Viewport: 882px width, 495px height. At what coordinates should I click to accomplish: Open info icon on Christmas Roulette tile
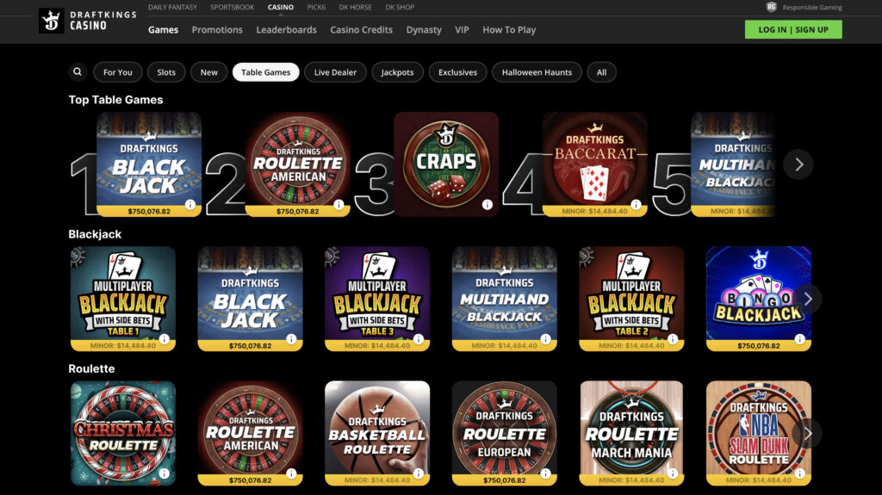(165, 473)
